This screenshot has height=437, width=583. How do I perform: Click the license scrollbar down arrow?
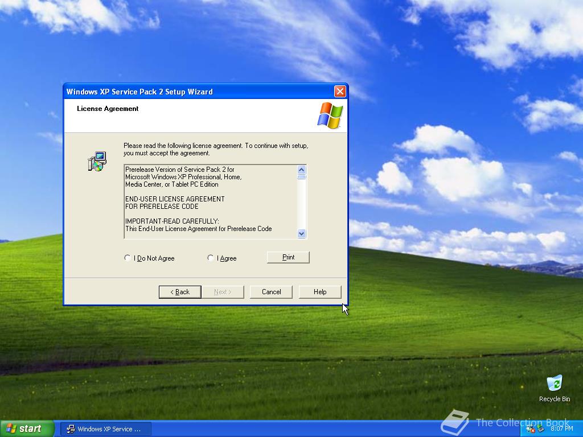pyautogui.click(x=302, y=233)
